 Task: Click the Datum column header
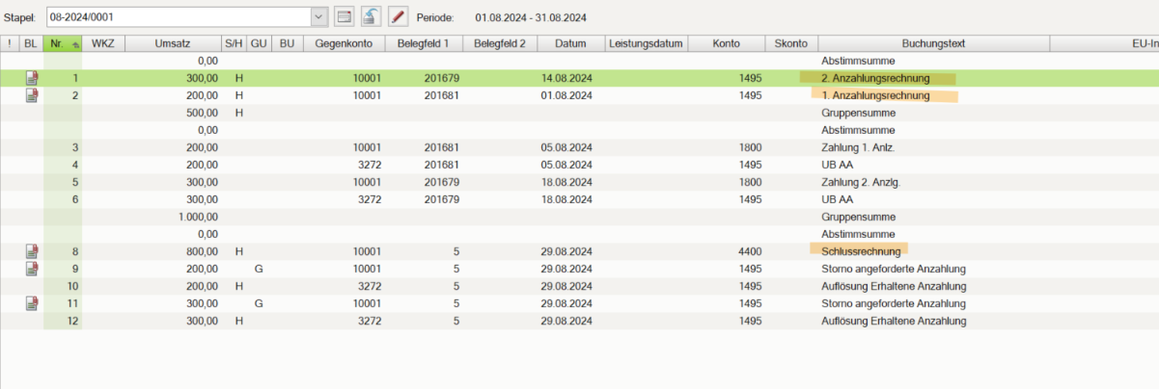(571, 43)
